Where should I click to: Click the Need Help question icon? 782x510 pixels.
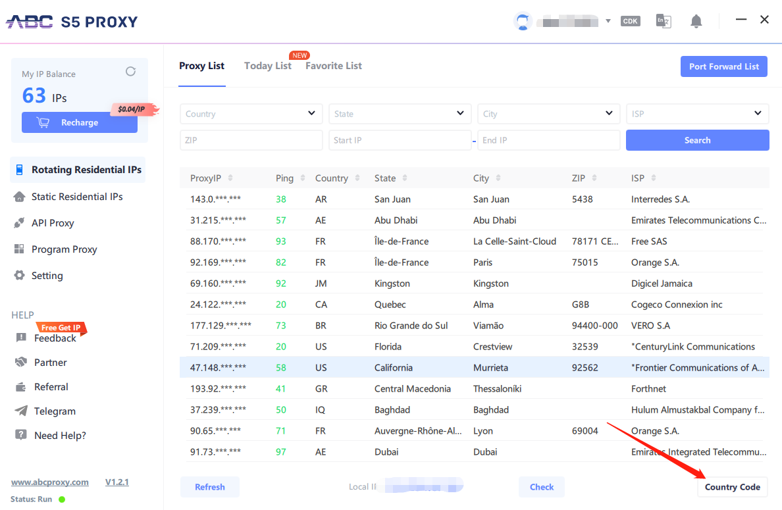[21, 435]
